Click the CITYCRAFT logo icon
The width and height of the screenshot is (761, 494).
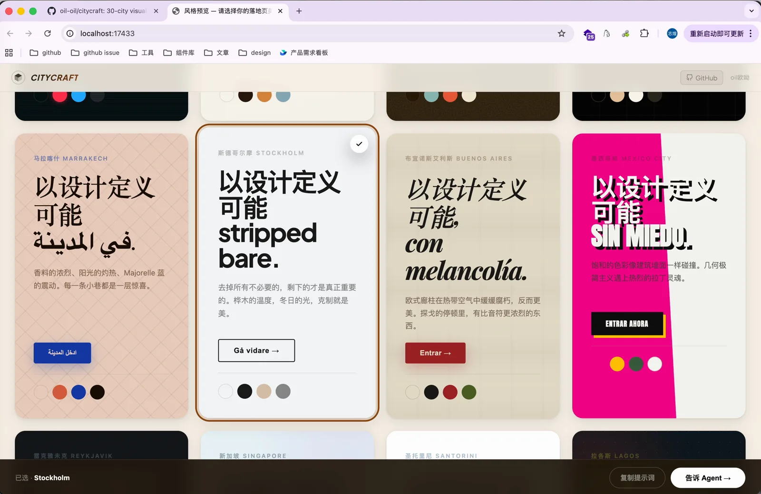coord(18,78)
